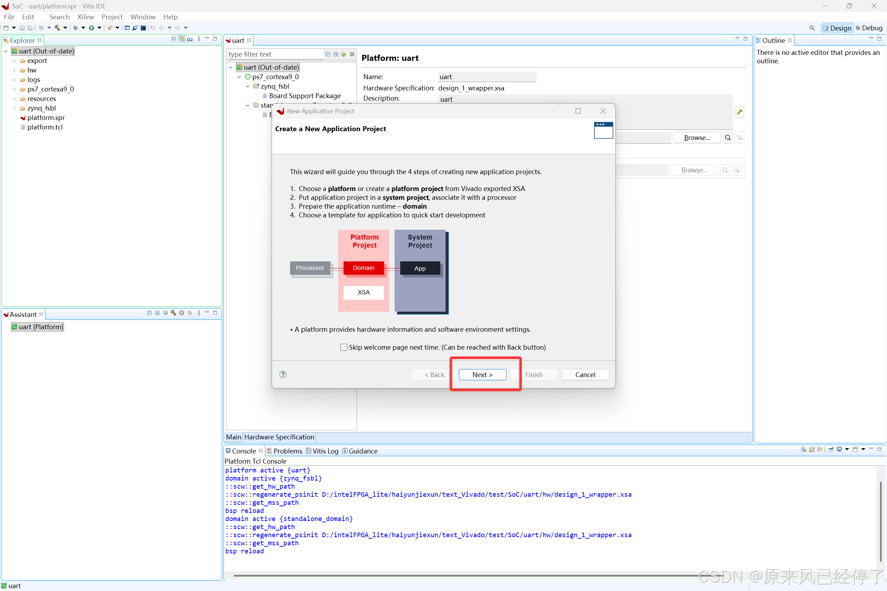Viewport: 887px width, 591px height.
Task: Click the Debug bug icon in toolbar
Action: click(x=75, y=28)
